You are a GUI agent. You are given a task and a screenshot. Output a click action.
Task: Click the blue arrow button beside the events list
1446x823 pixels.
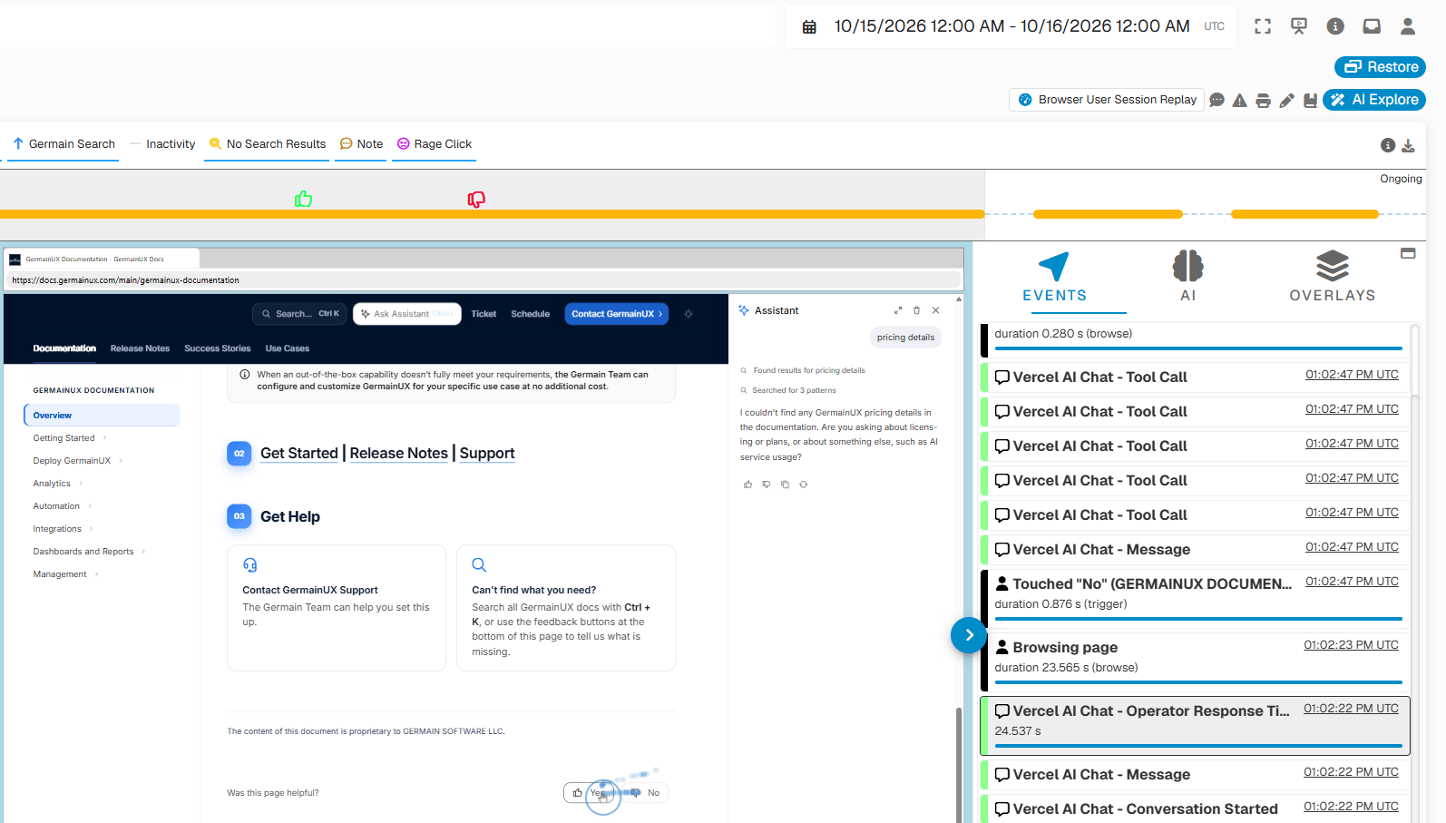(969, 635)
